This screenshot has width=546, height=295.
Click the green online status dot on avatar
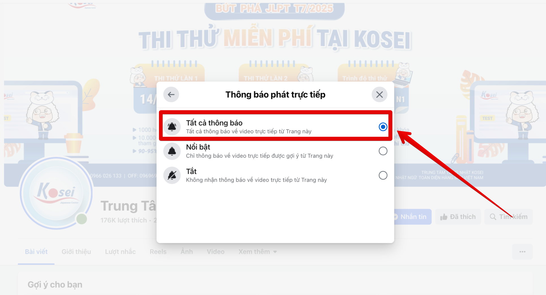(81, 219)
